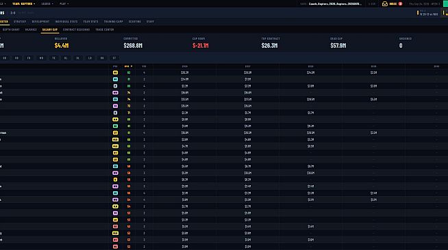
Task: Toggle the ST position filter chip
Action: click(114, 58)
